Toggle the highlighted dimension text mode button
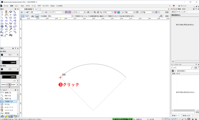Screen dimensions: 199x120 (x=37, y=16)
